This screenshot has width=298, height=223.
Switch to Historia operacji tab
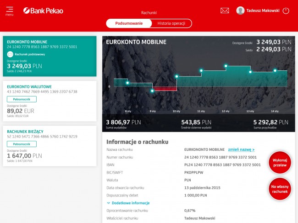pos(171,23)
